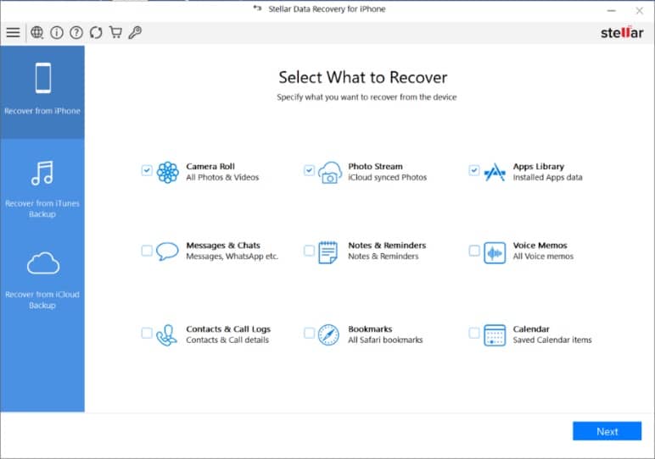Click the Calendar grid icon
The image size is (655, 459).
point(495,335)
